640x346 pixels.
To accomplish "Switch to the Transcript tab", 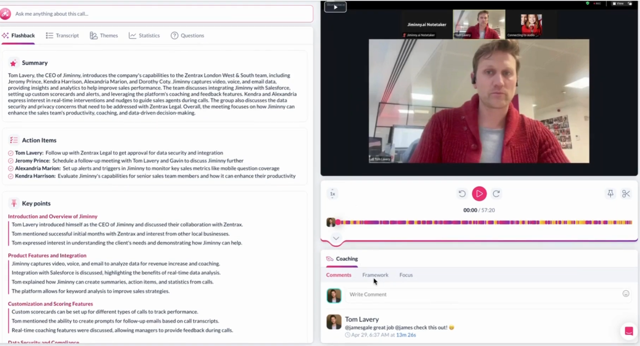I will 62,35.
